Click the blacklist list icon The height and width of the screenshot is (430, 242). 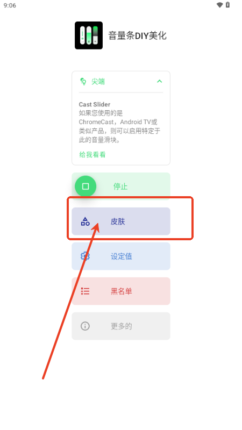pos(85,291)
